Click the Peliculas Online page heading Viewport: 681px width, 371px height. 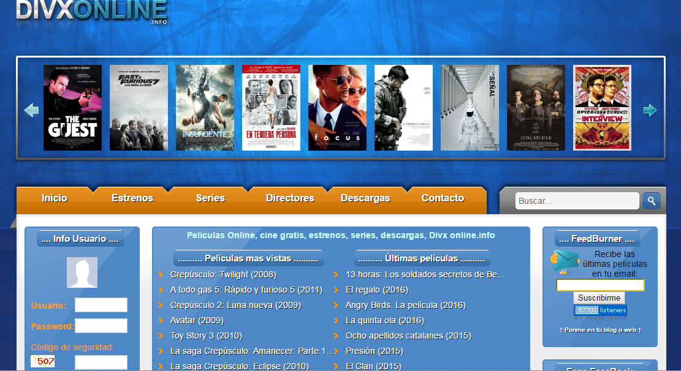pyautogui.click(x=341, y=235)
